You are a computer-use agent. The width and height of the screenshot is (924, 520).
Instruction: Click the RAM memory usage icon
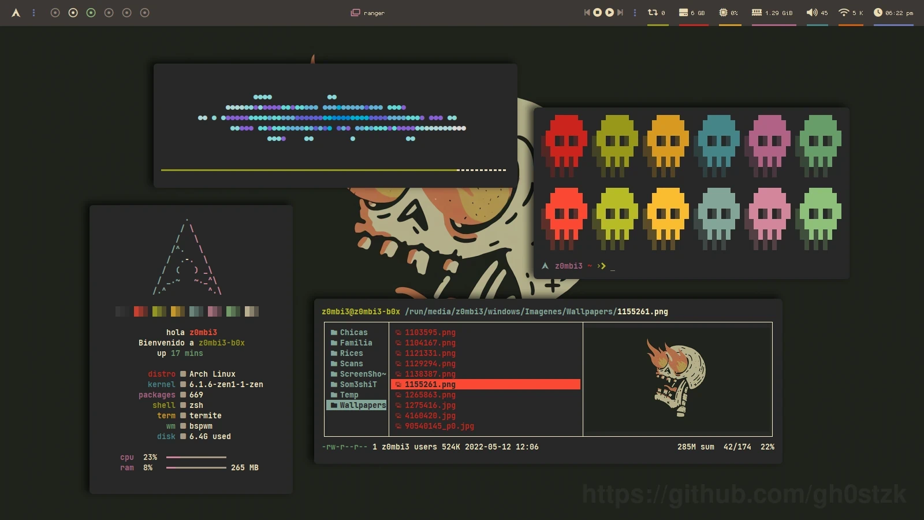[x=757, y=12]
